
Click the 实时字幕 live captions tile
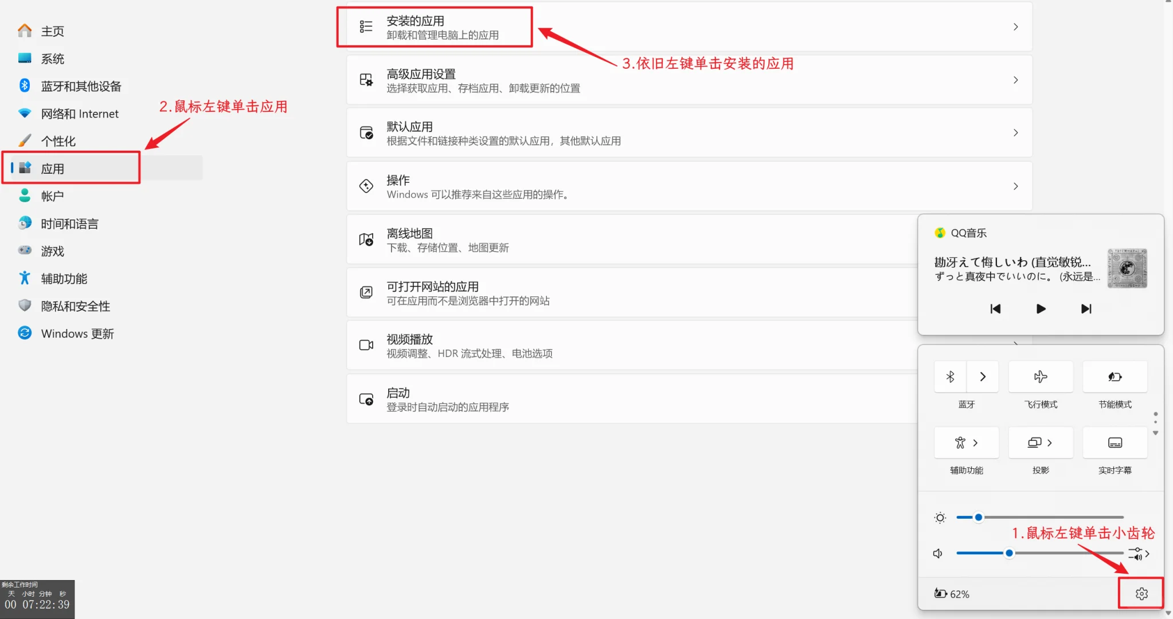click(1114, 442)
